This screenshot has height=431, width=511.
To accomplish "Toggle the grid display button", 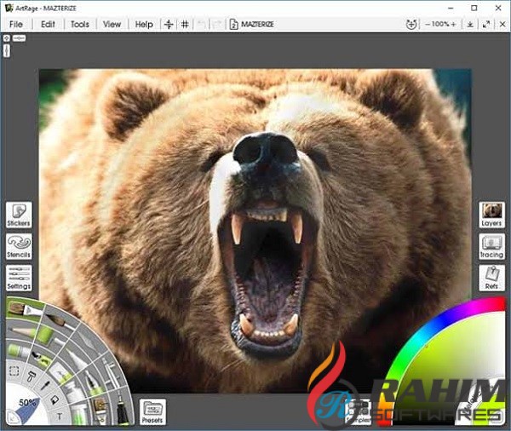I will point(185,24).
